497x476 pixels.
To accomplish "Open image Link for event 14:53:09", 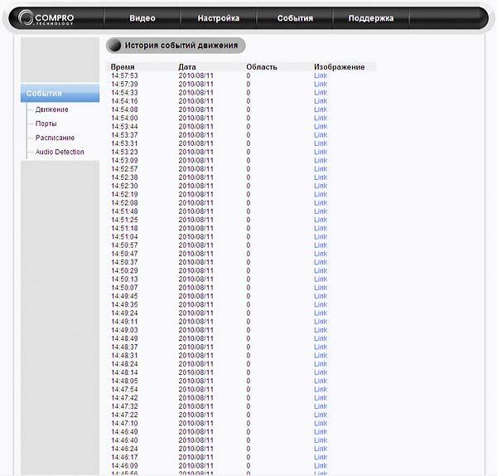I will [321, 160].
